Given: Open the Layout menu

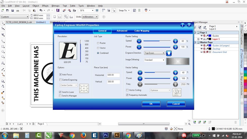Looking at the screenshot, I should coord(26,6).
